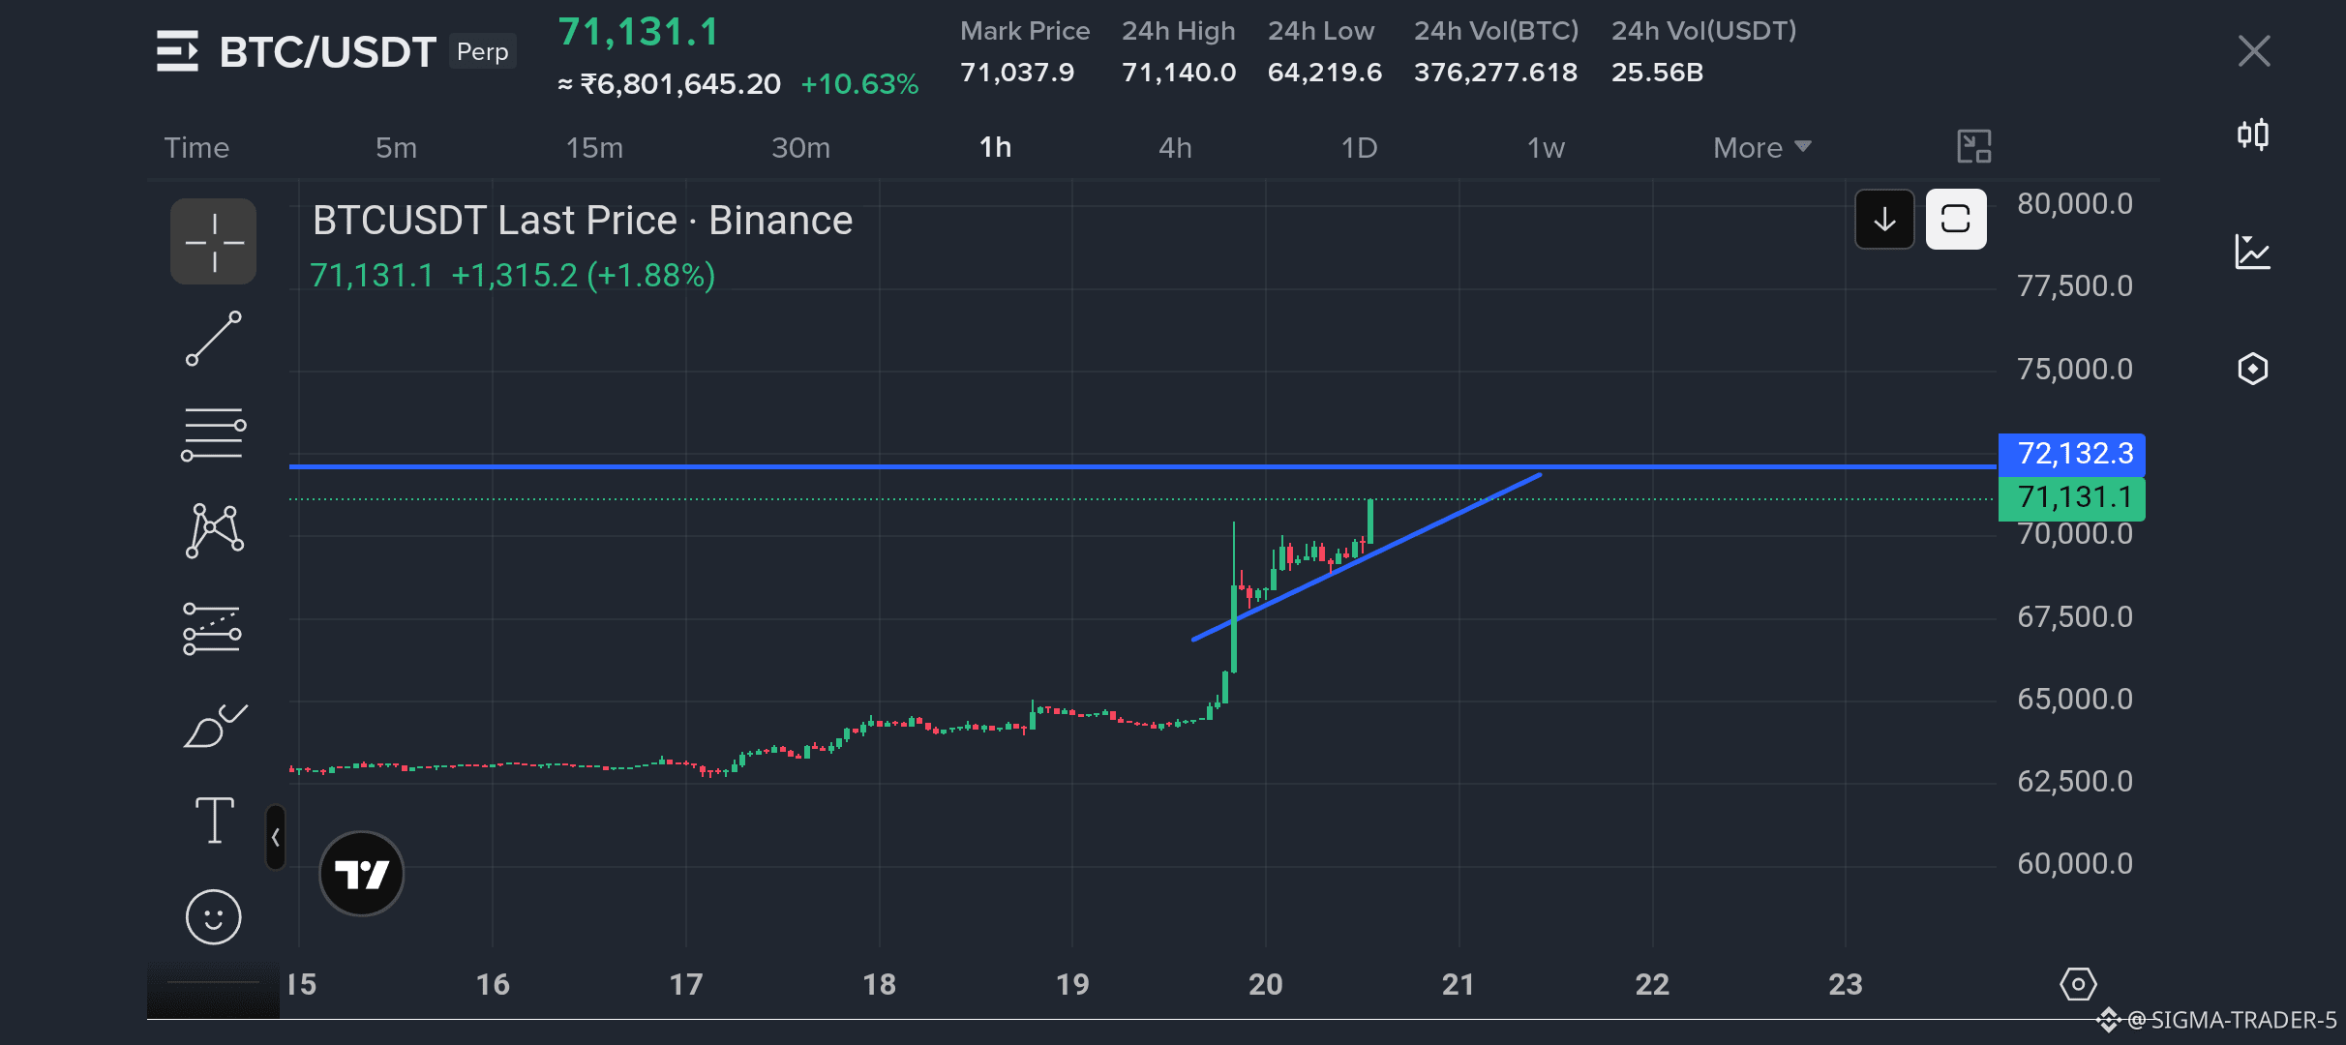The width and height of the screenshot is (2346, 1045).
Task: Toggle the white fullscreen frame button
Action: coord(1956,220)
